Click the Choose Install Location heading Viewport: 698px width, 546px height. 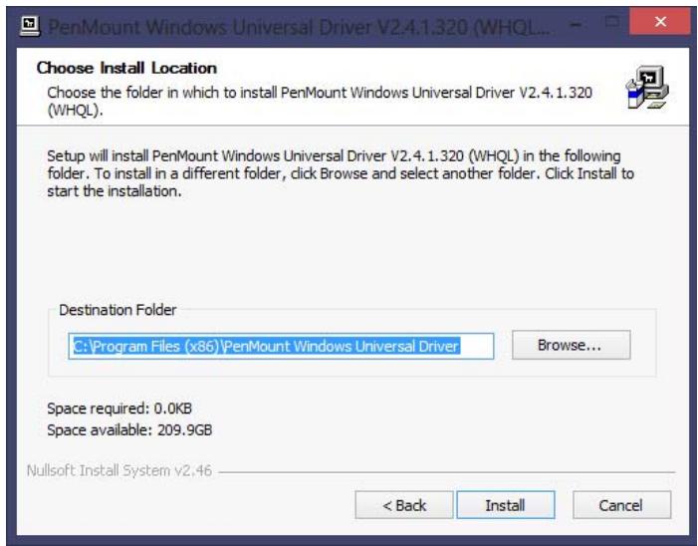126,68
